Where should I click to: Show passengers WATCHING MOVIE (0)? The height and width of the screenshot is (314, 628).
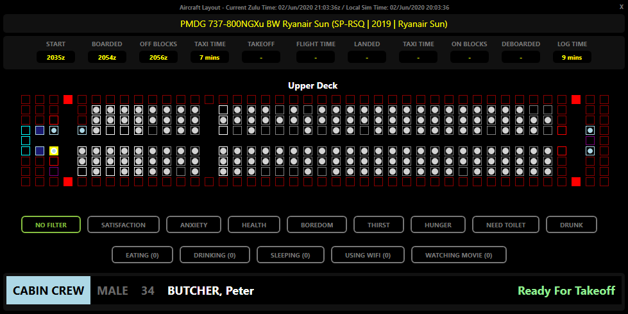tap(459, 255)
